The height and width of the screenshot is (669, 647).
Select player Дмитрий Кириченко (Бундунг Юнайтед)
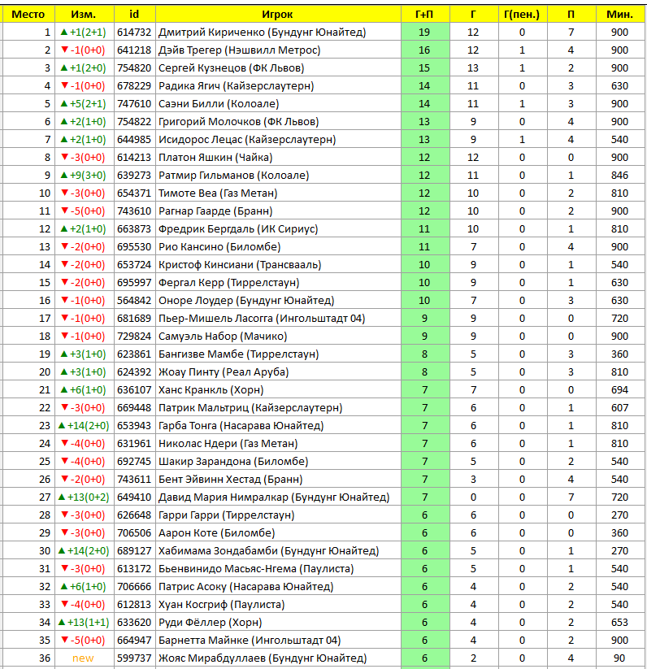pos(262,33)
